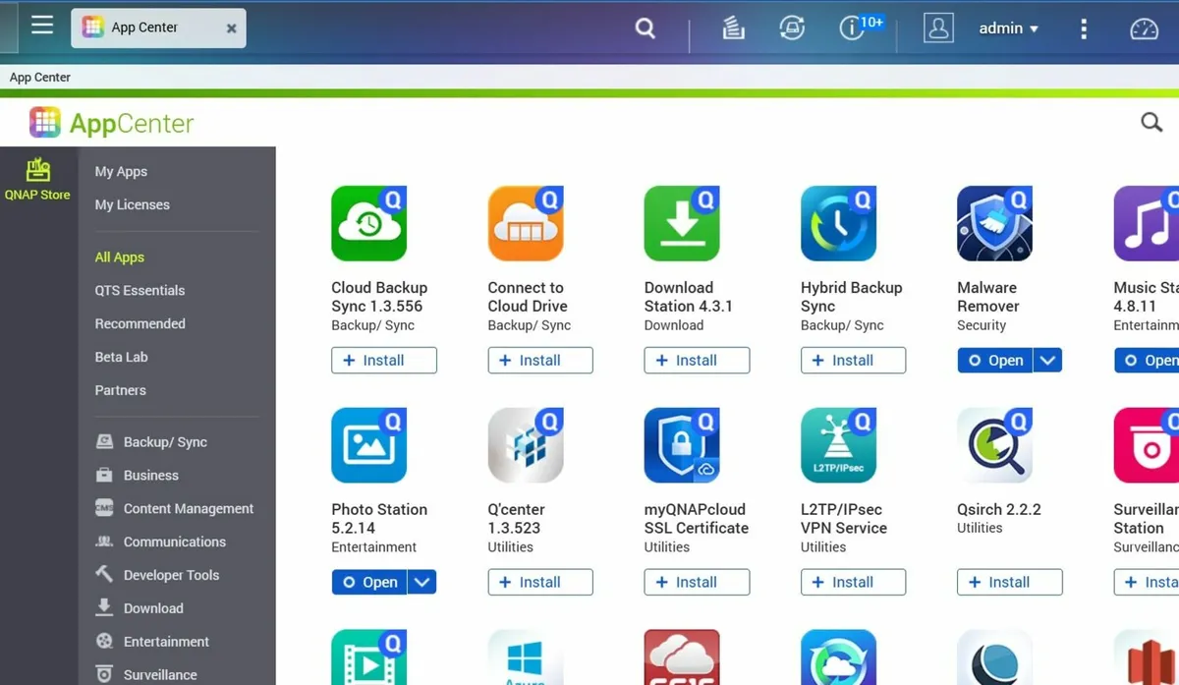Select All Apps category
The width and height of the screenshot is (1179, 685).
(119, 257)
